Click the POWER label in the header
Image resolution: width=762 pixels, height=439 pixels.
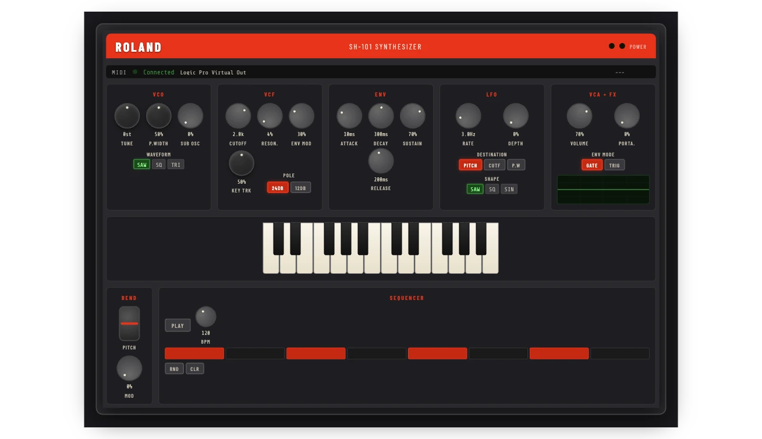(638, 47)
